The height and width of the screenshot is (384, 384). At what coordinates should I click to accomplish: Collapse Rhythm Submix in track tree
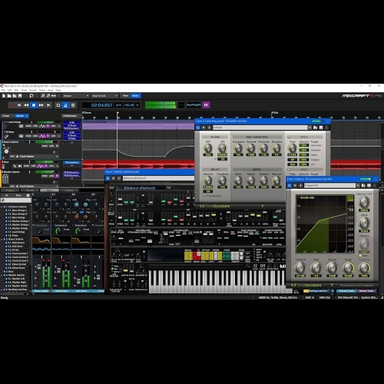(x=2, y=275)
